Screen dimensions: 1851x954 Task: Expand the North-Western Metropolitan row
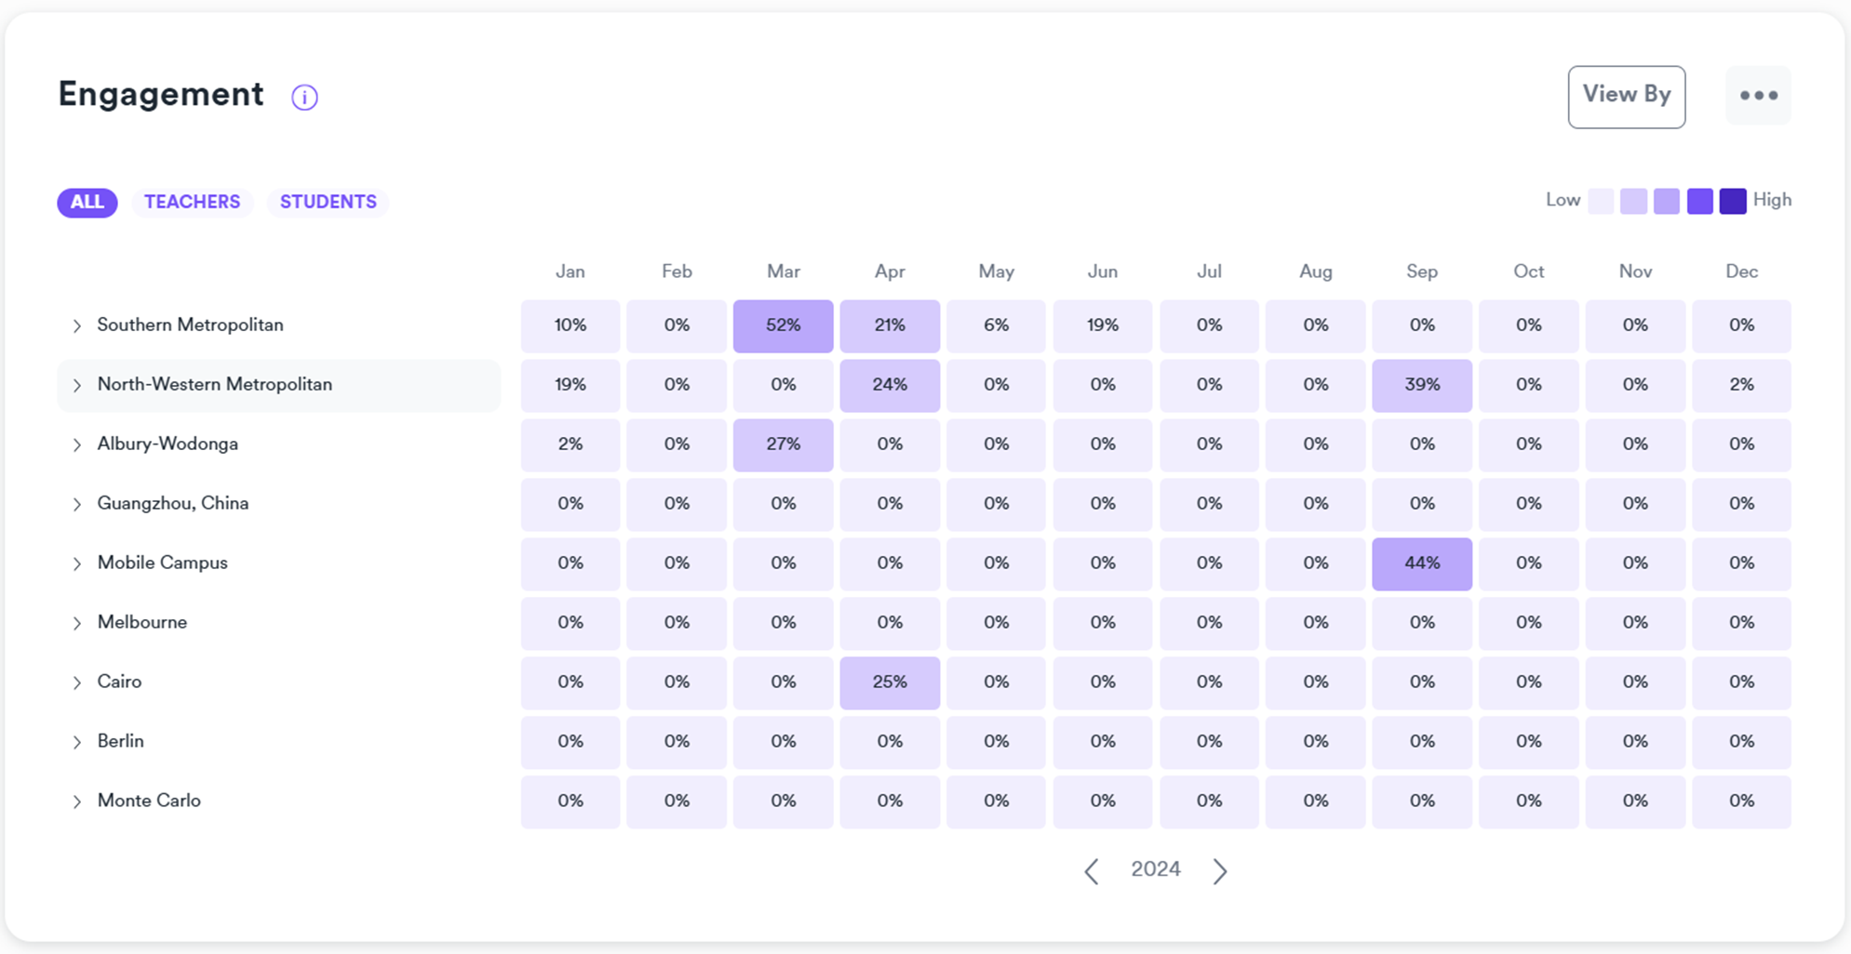click(x=77, y=385)
